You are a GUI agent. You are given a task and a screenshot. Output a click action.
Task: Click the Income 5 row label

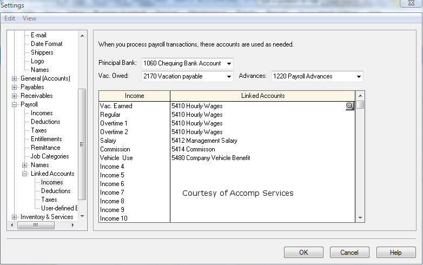coord(112,175)
